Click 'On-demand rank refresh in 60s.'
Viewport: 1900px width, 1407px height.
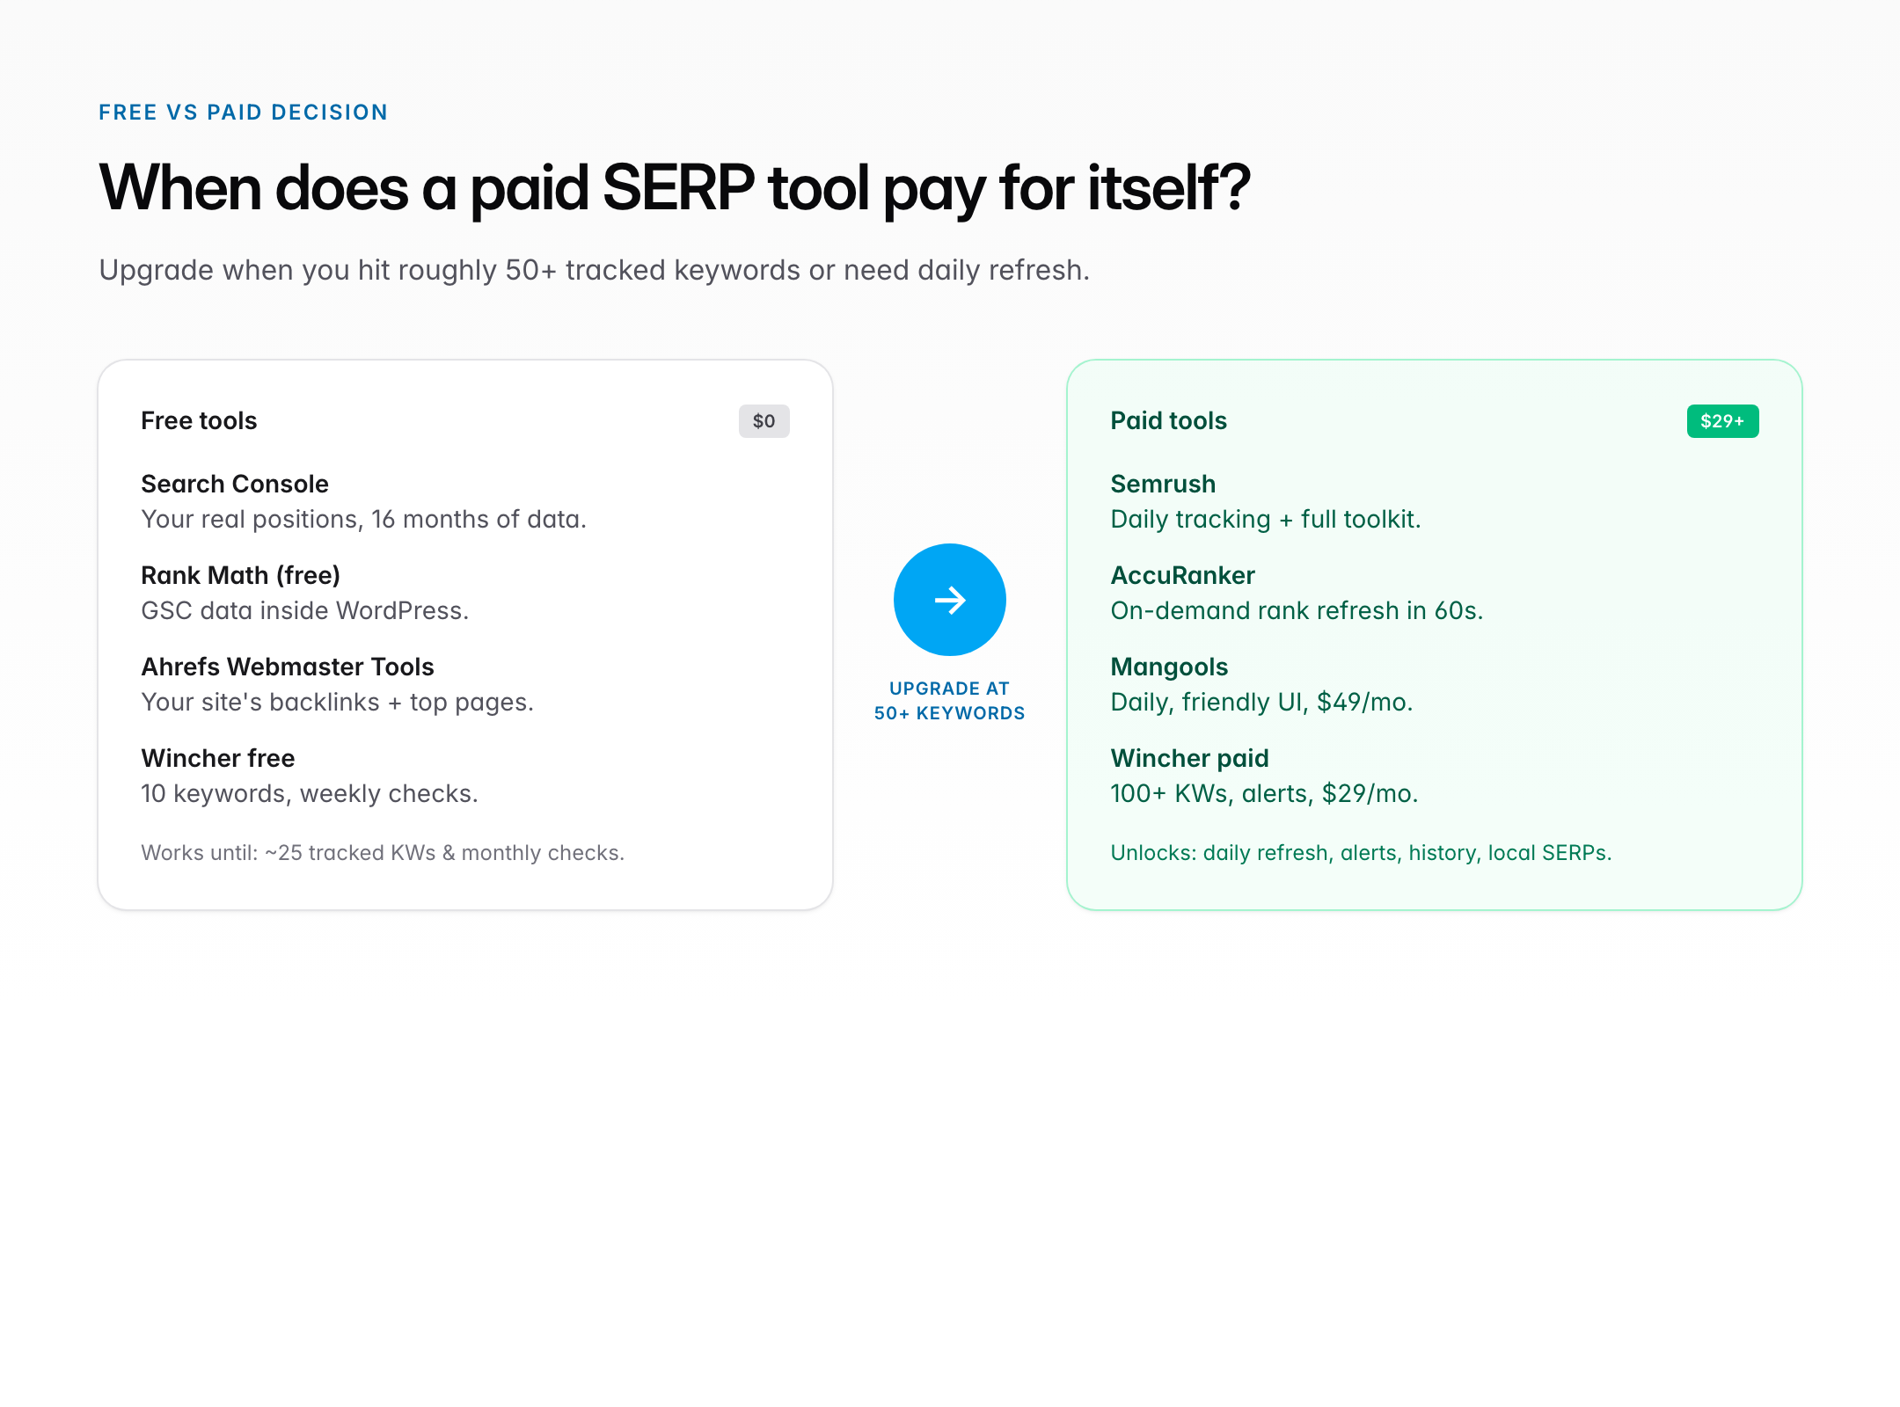1297,611
